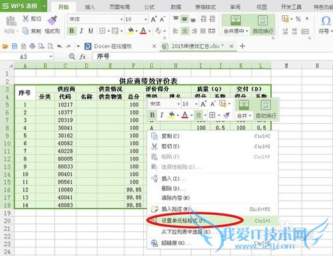
Task: Select the Format Painter (格式刷) brush
Action: pos(53,20)
